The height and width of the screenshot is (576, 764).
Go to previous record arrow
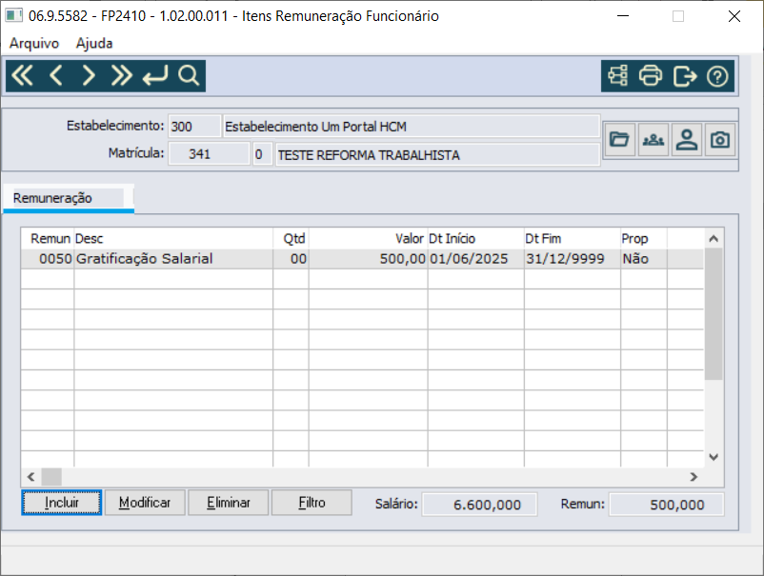(56, 76)
